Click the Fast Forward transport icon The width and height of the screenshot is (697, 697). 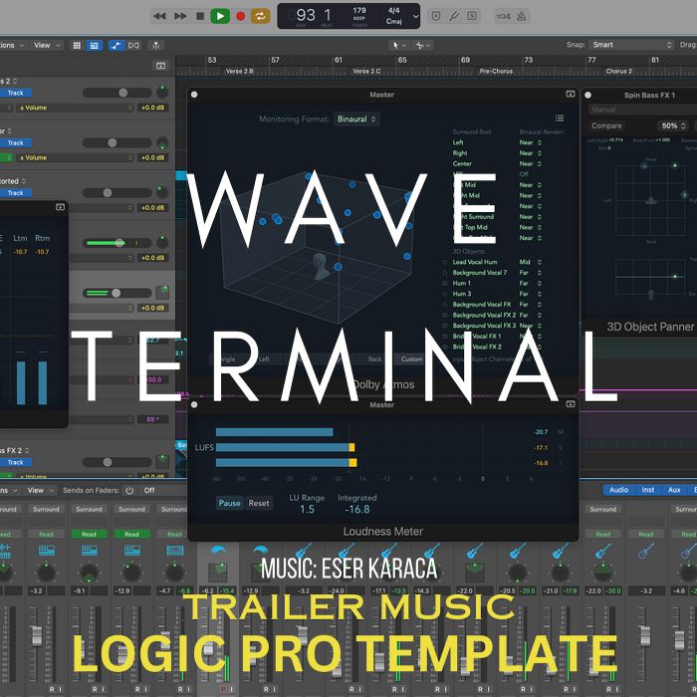pyautogui.click(x=180, y=17)
